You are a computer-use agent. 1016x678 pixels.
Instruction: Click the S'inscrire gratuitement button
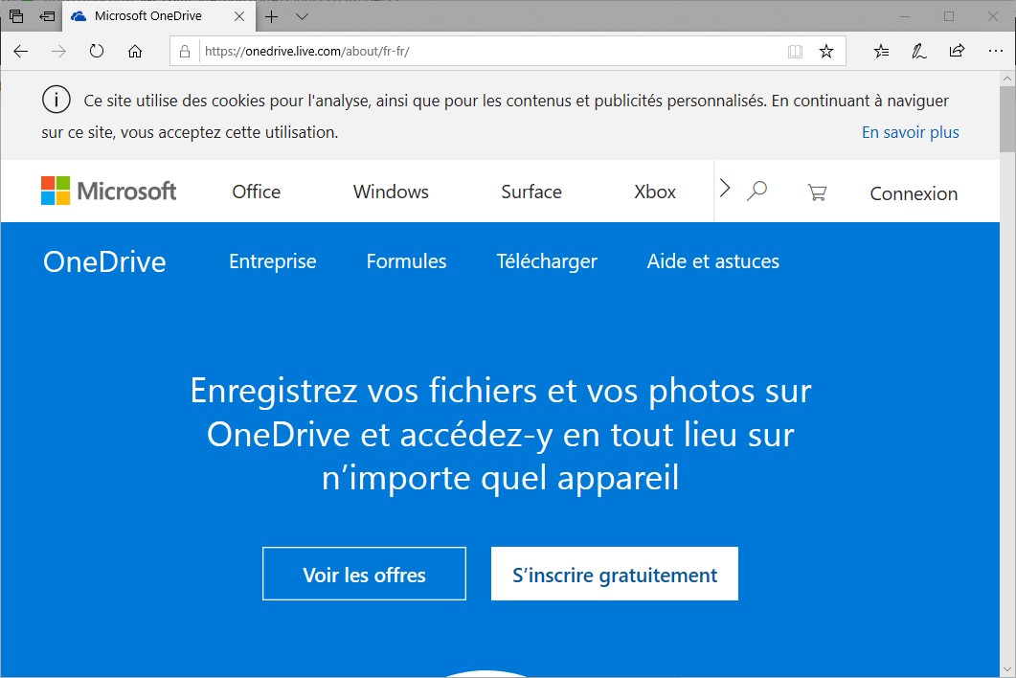615,575
